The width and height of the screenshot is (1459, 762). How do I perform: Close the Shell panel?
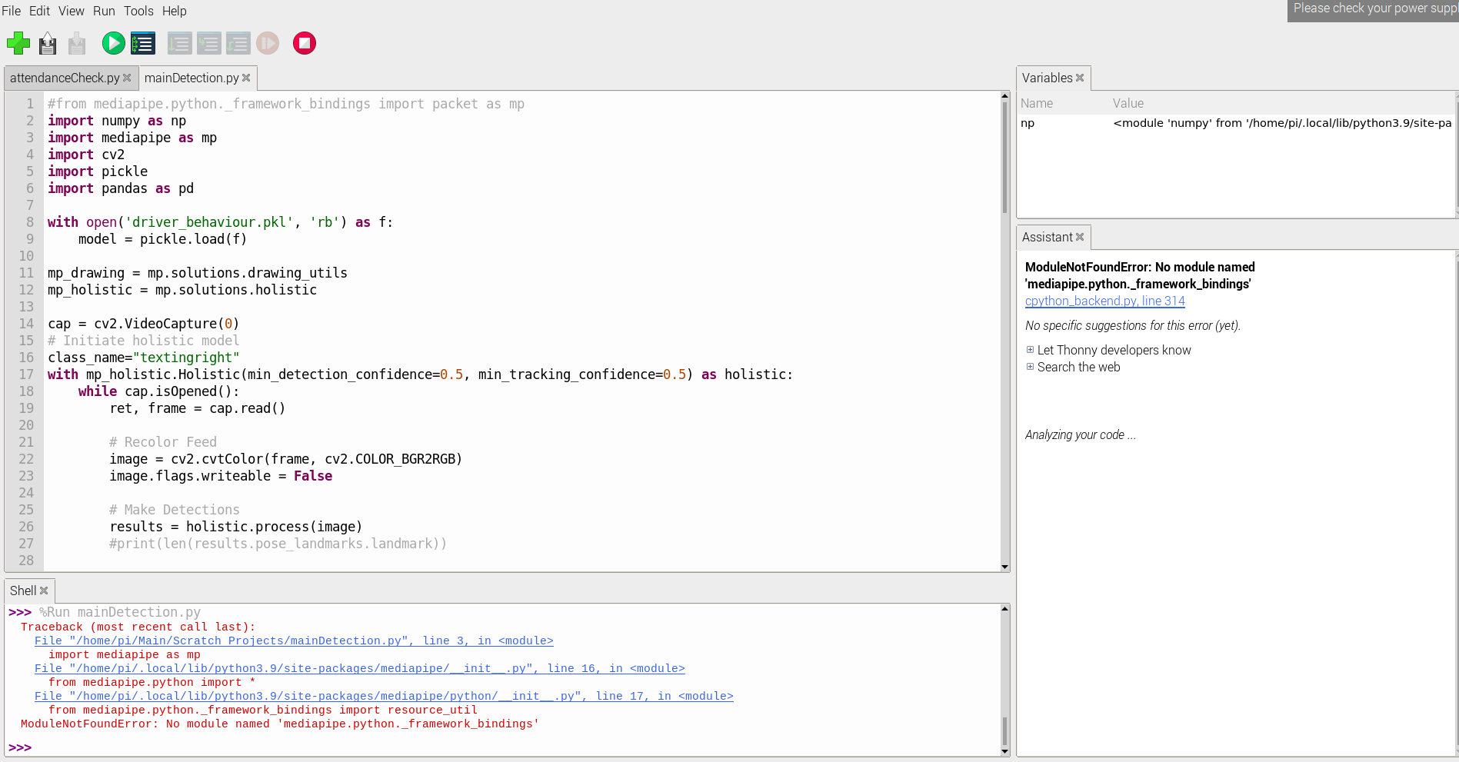45,591
